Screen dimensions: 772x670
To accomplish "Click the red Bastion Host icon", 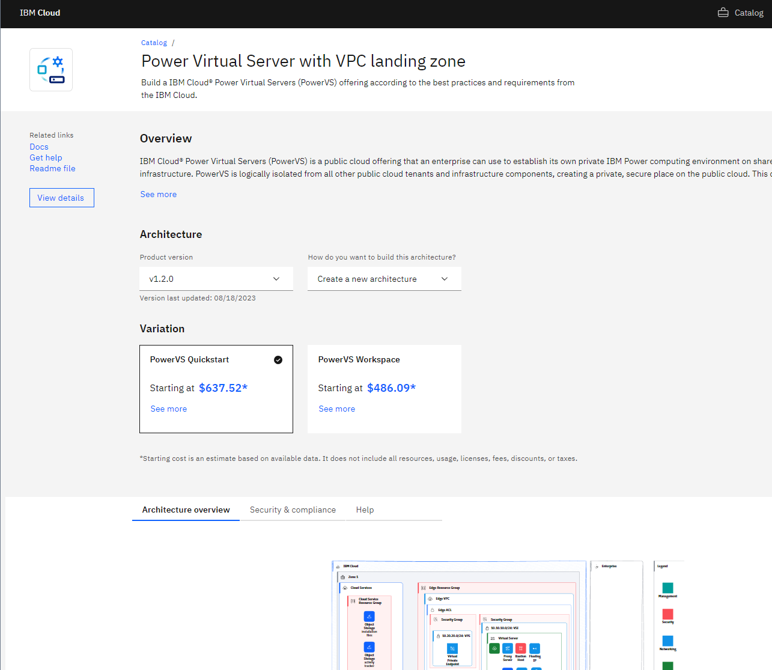I will pos(521,648).
